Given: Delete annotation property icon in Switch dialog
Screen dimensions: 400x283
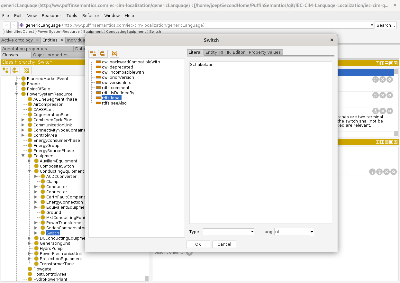Looking at the screenshot, I should (114, 54).
